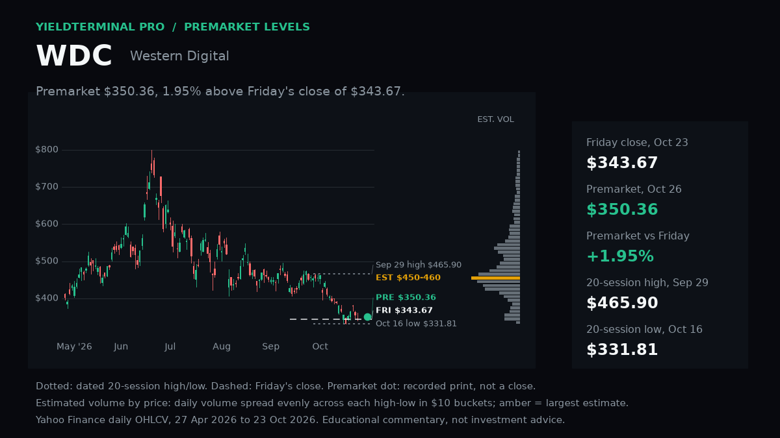This screenshot has height=438, width=780.
Task: Click the EST. VOL column header
Action: (x=495, y=119)
